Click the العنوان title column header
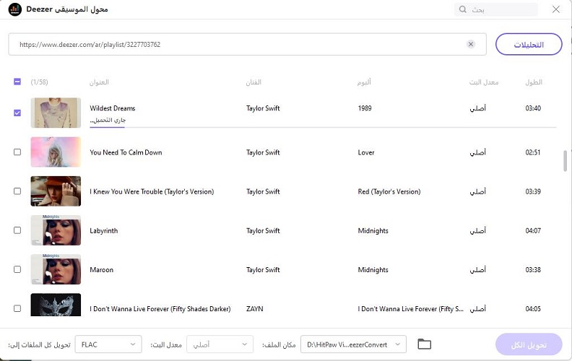572x361 pixels. pos(99,82)
